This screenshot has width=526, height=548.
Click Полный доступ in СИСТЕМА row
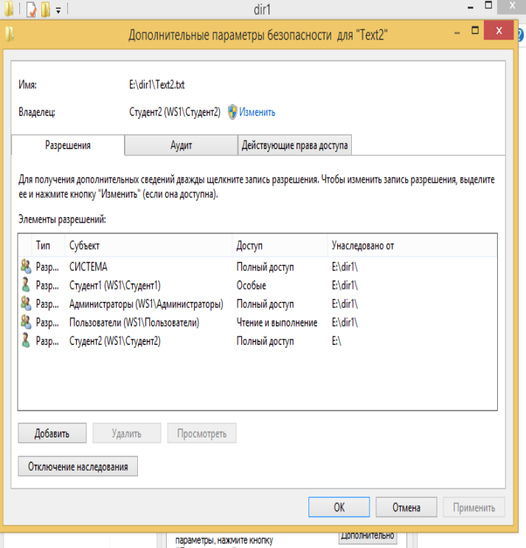(x=266, y=267)
